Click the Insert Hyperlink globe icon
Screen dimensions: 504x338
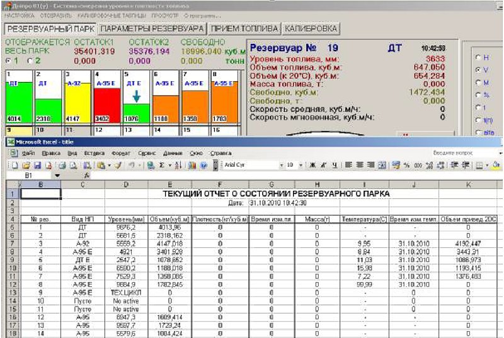151,166
